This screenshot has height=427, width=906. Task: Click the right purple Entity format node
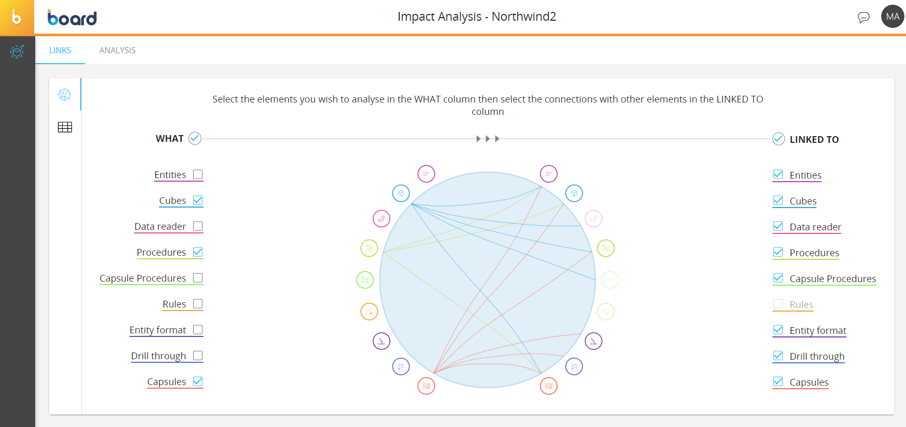click(593, 341)
